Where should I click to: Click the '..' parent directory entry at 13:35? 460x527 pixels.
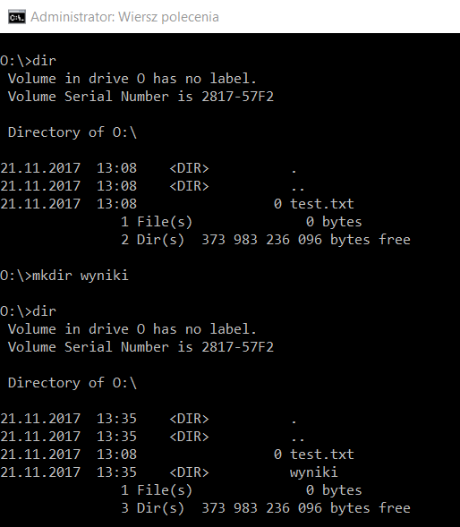point(298,437)
